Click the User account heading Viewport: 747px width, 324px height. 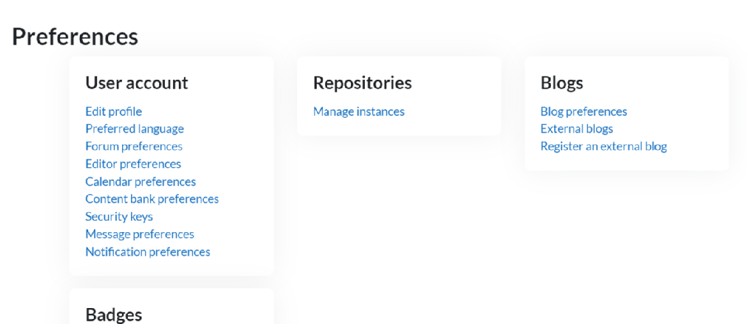point(137,83)
